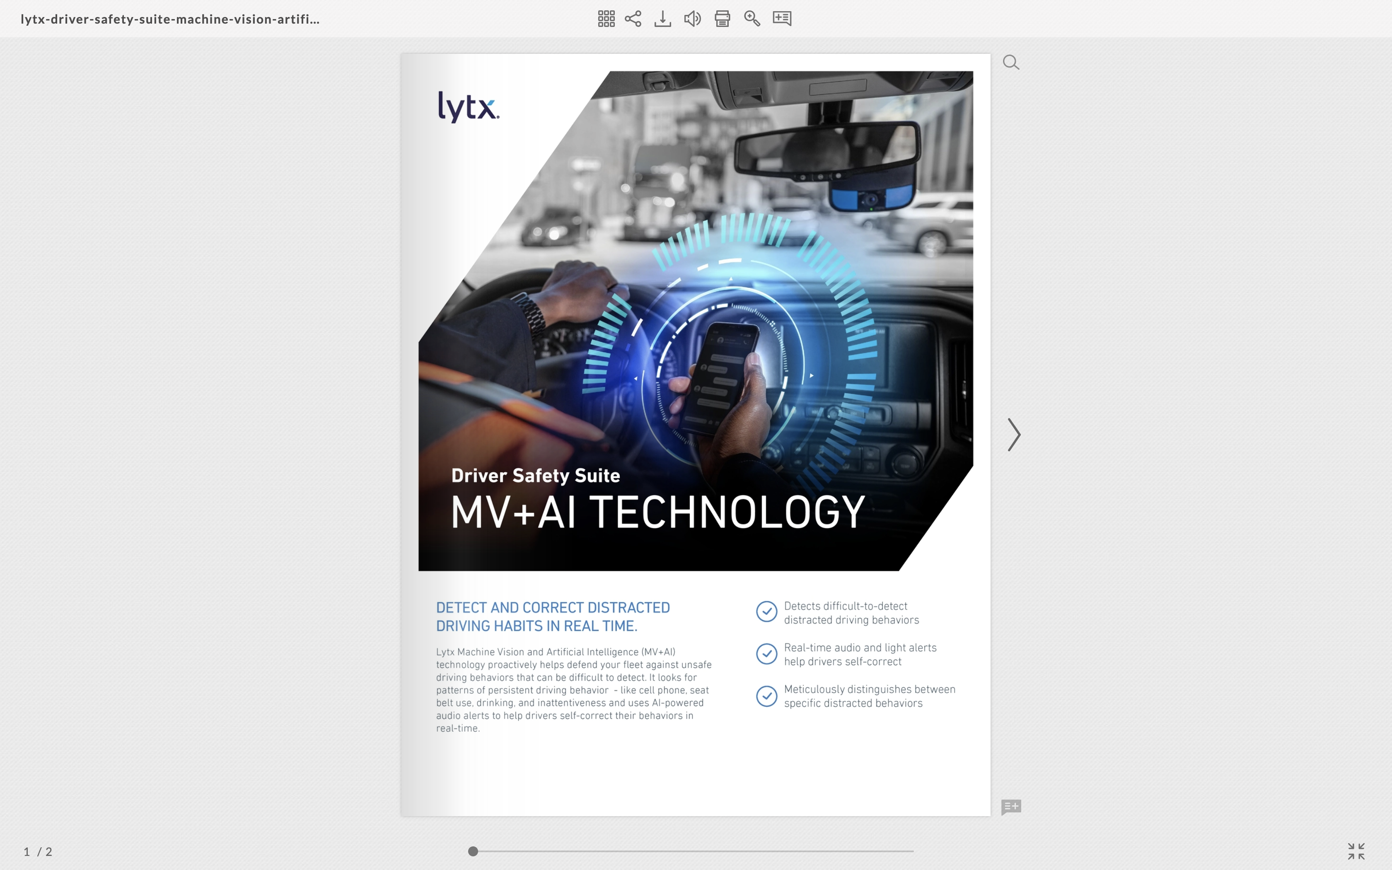Screen dimensions: 1392x870
Task: Click the add-comment icon at the page's bottom right
Action: tap(1010, 807)
